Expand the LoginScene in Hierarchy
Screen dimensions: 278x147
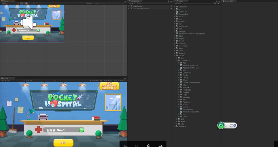click(129, 6)
